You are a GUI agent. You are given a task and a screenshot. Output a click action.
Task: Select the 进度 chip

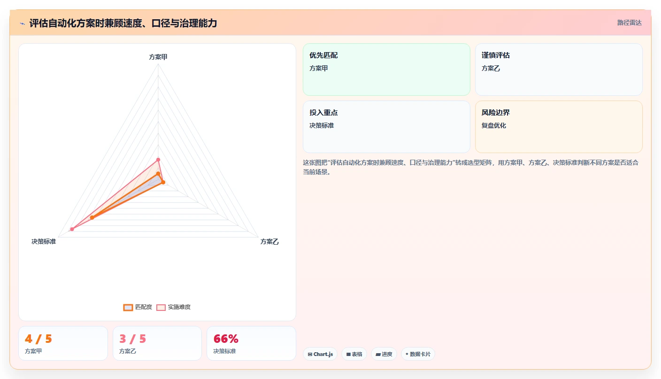[x=384, y=354]
